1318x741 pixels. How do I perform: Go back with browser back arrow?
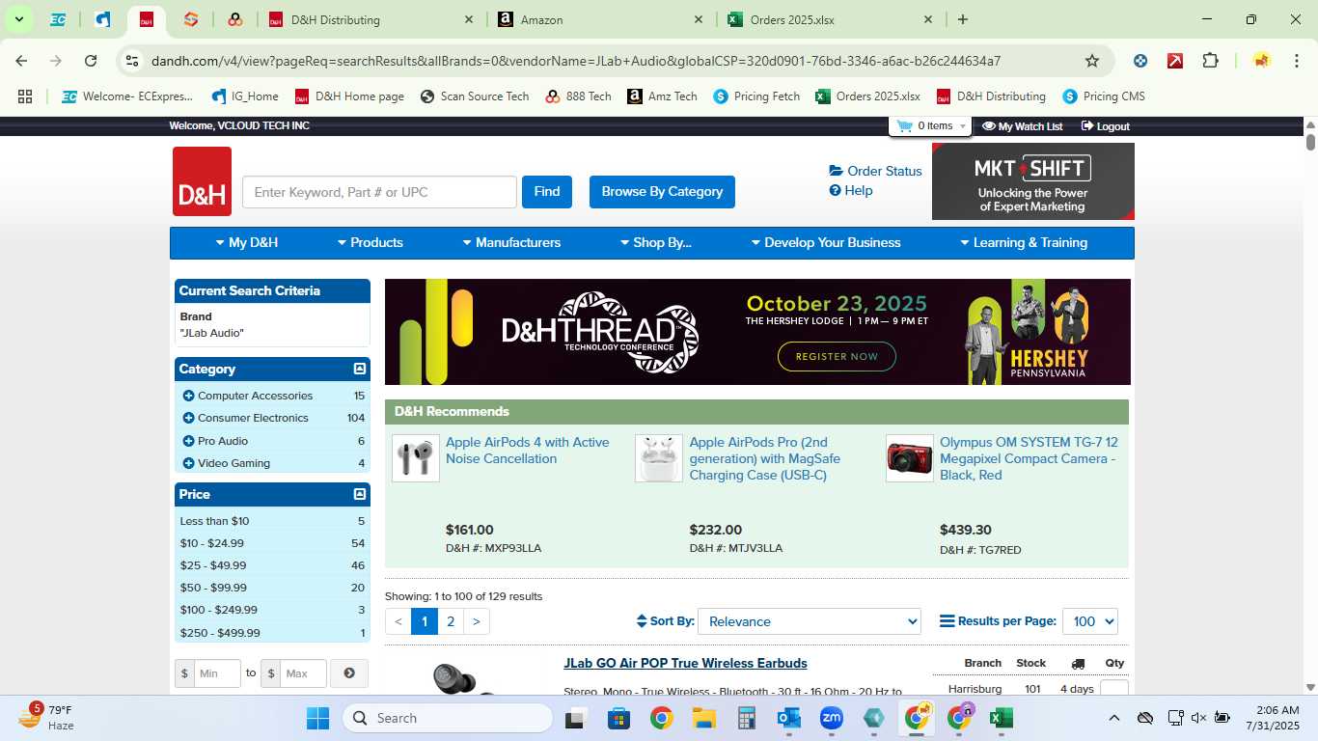tap(21, 61)
